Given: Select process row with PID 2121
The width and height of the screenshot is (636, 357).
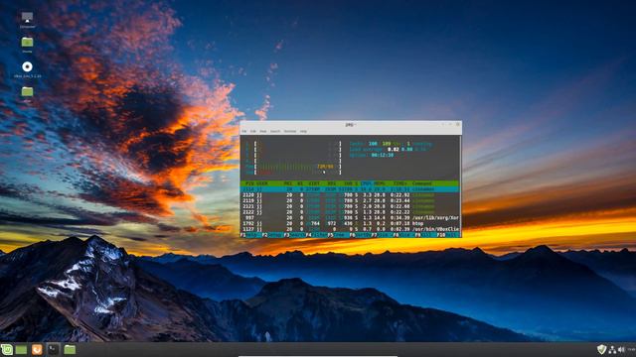Looking at the screenshot, I should click(350, 206).
